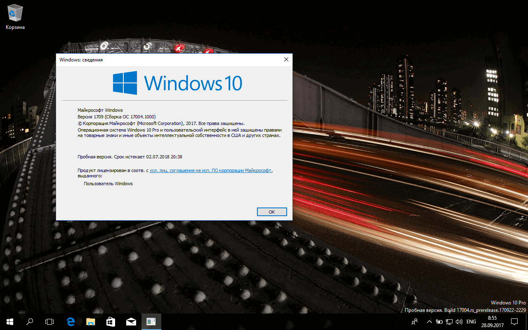The width and height of the screenshot is (528, 330).
Task: Open the Start menu
Action: pyautogui.click(x=9, y=322)
